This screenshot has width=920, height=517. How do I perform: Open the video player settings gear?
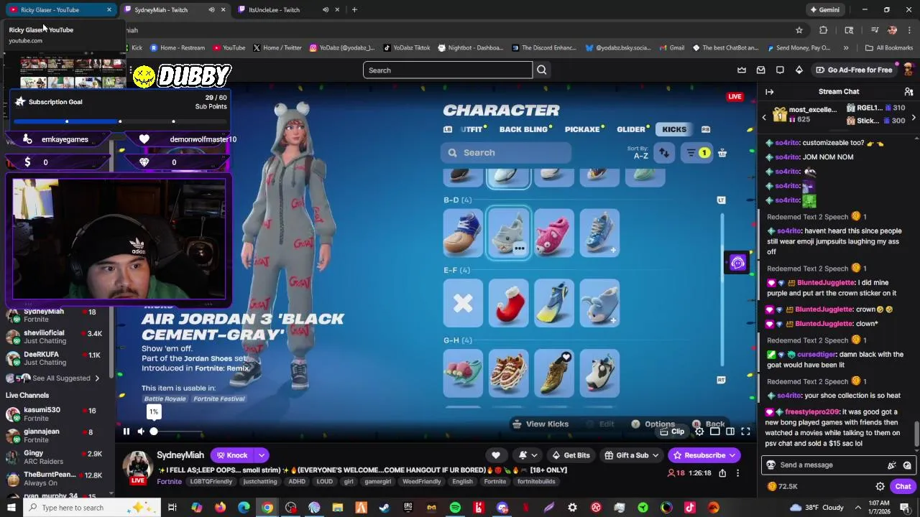click(x=699, y=432)
